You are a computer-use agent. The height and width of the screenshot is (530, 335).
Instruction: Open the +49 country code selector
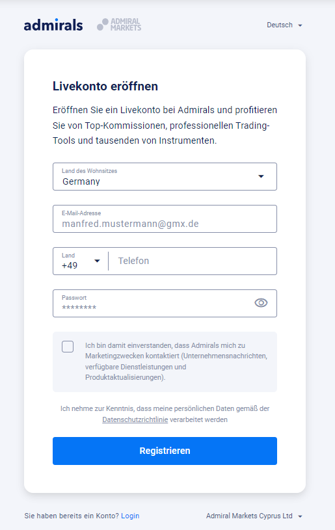coord(81,261)
